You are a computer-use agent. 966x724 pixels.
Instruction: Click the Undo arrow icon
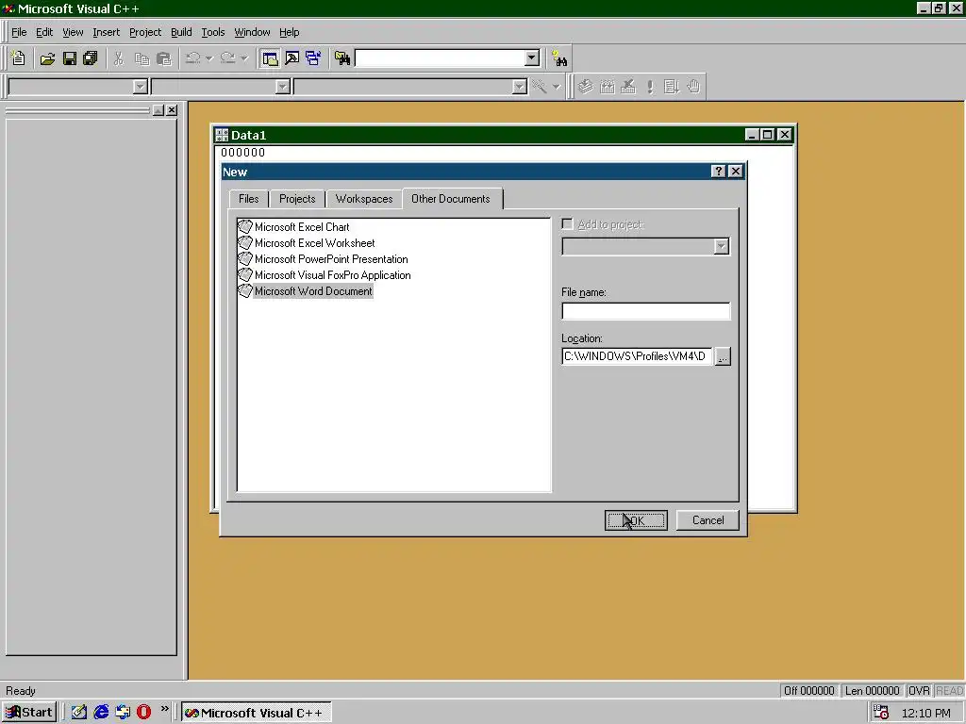click(x=192, y=58)
